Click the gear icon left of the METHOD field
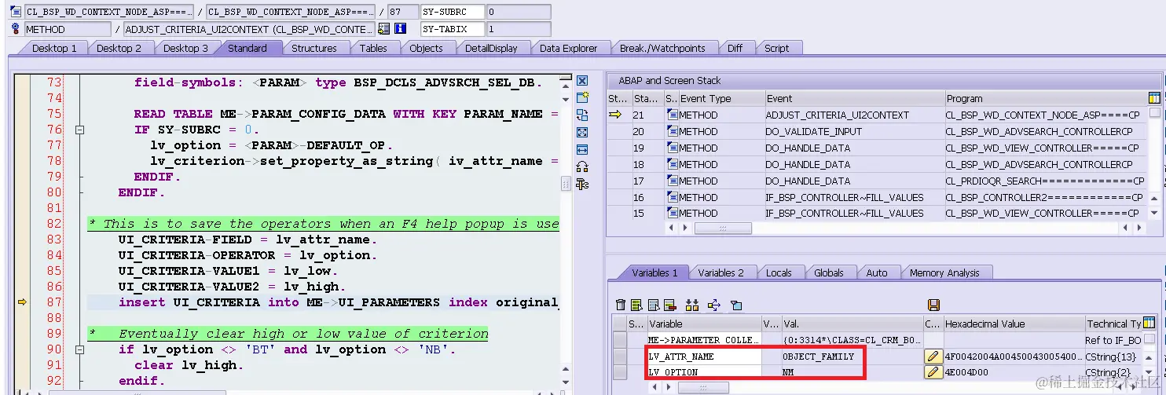The image size is (1166, 395). pos(16,29)
